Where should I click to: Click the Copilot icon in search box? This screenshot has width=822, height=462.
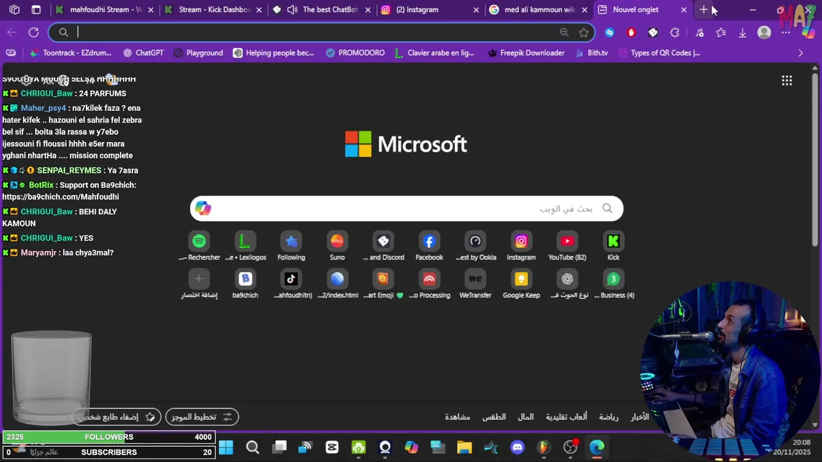pos(203,208)
